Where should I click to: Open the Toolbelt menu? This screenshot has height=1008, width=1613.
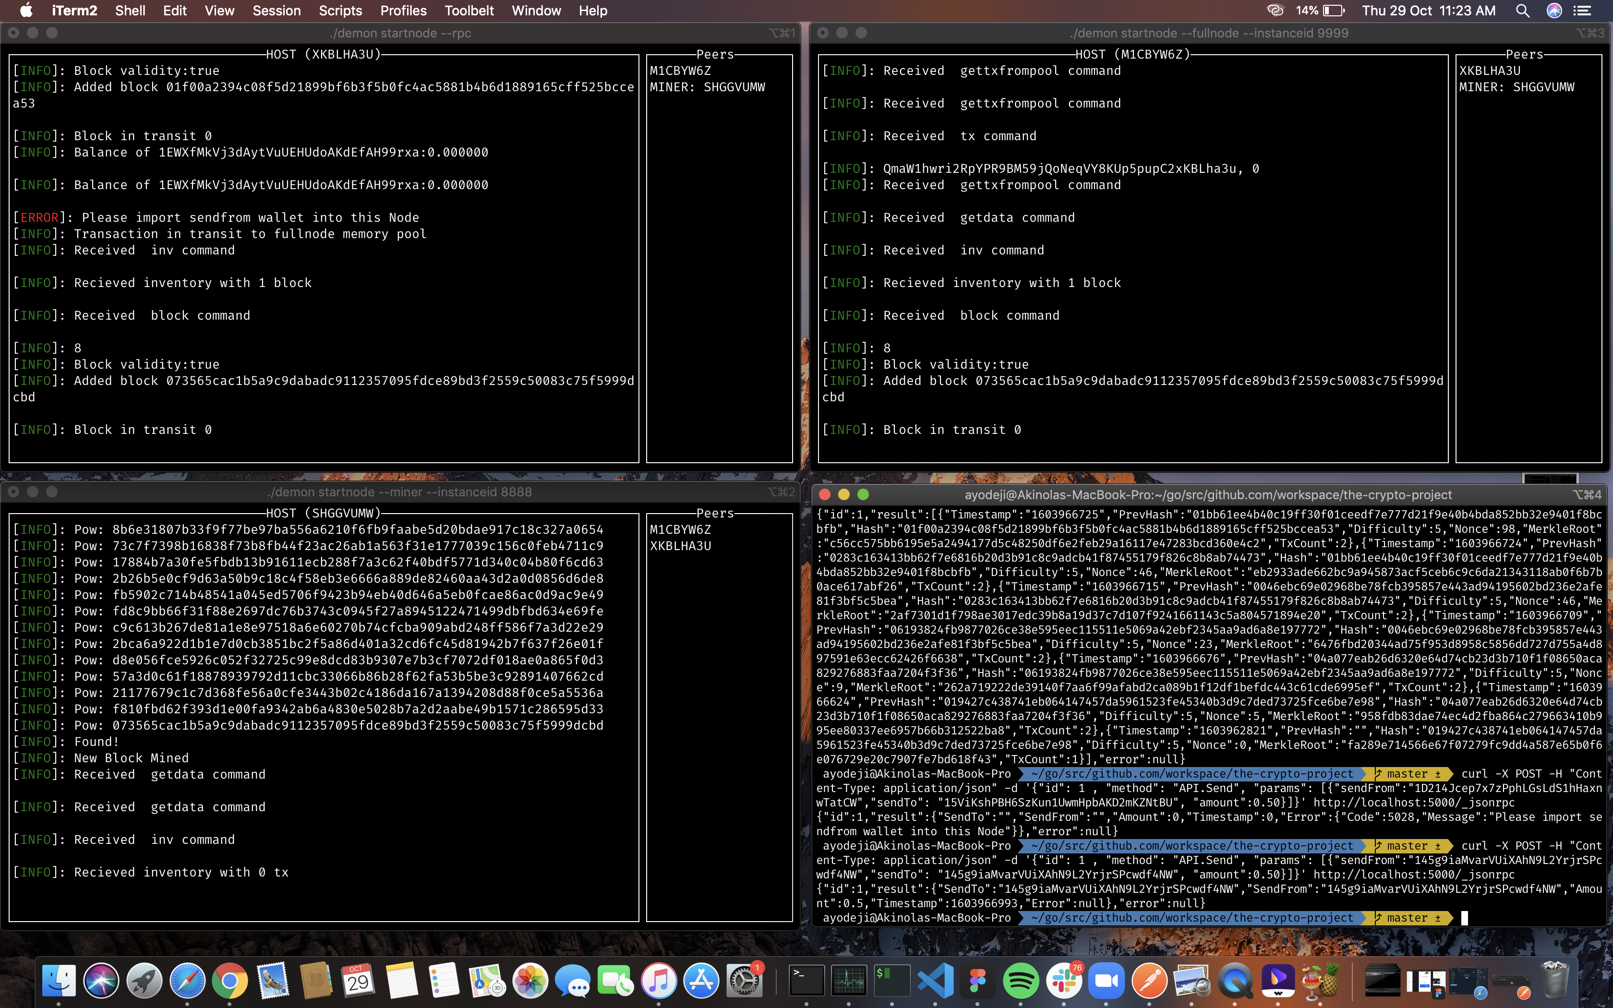click(469, 11)
